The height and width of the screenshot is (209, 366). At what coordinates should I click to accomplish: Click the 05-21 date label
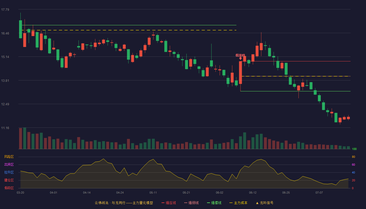(186, 193)
